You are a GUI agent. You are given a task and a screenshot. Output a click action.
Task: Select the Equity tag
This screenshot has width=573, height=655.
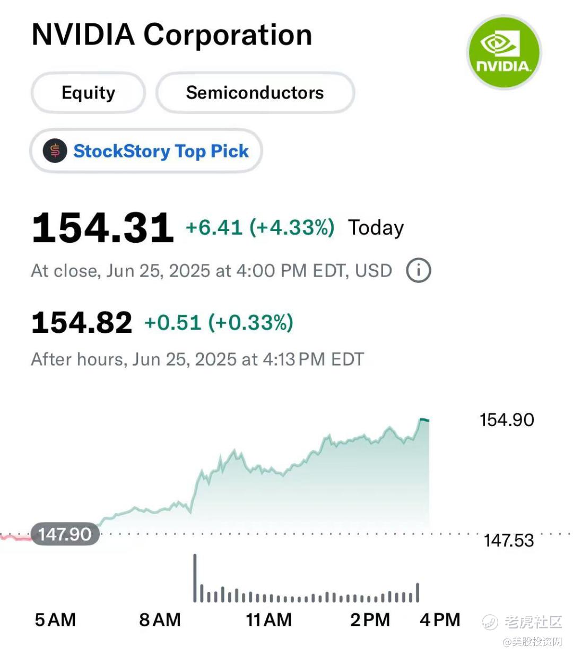tap(88, 93)
